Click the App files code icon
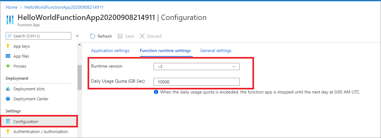This screenshot has height=138, width=381. [x=8, y=56]
